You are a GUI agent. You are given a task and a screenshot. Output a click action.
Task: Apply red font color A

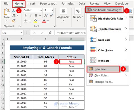44,21
